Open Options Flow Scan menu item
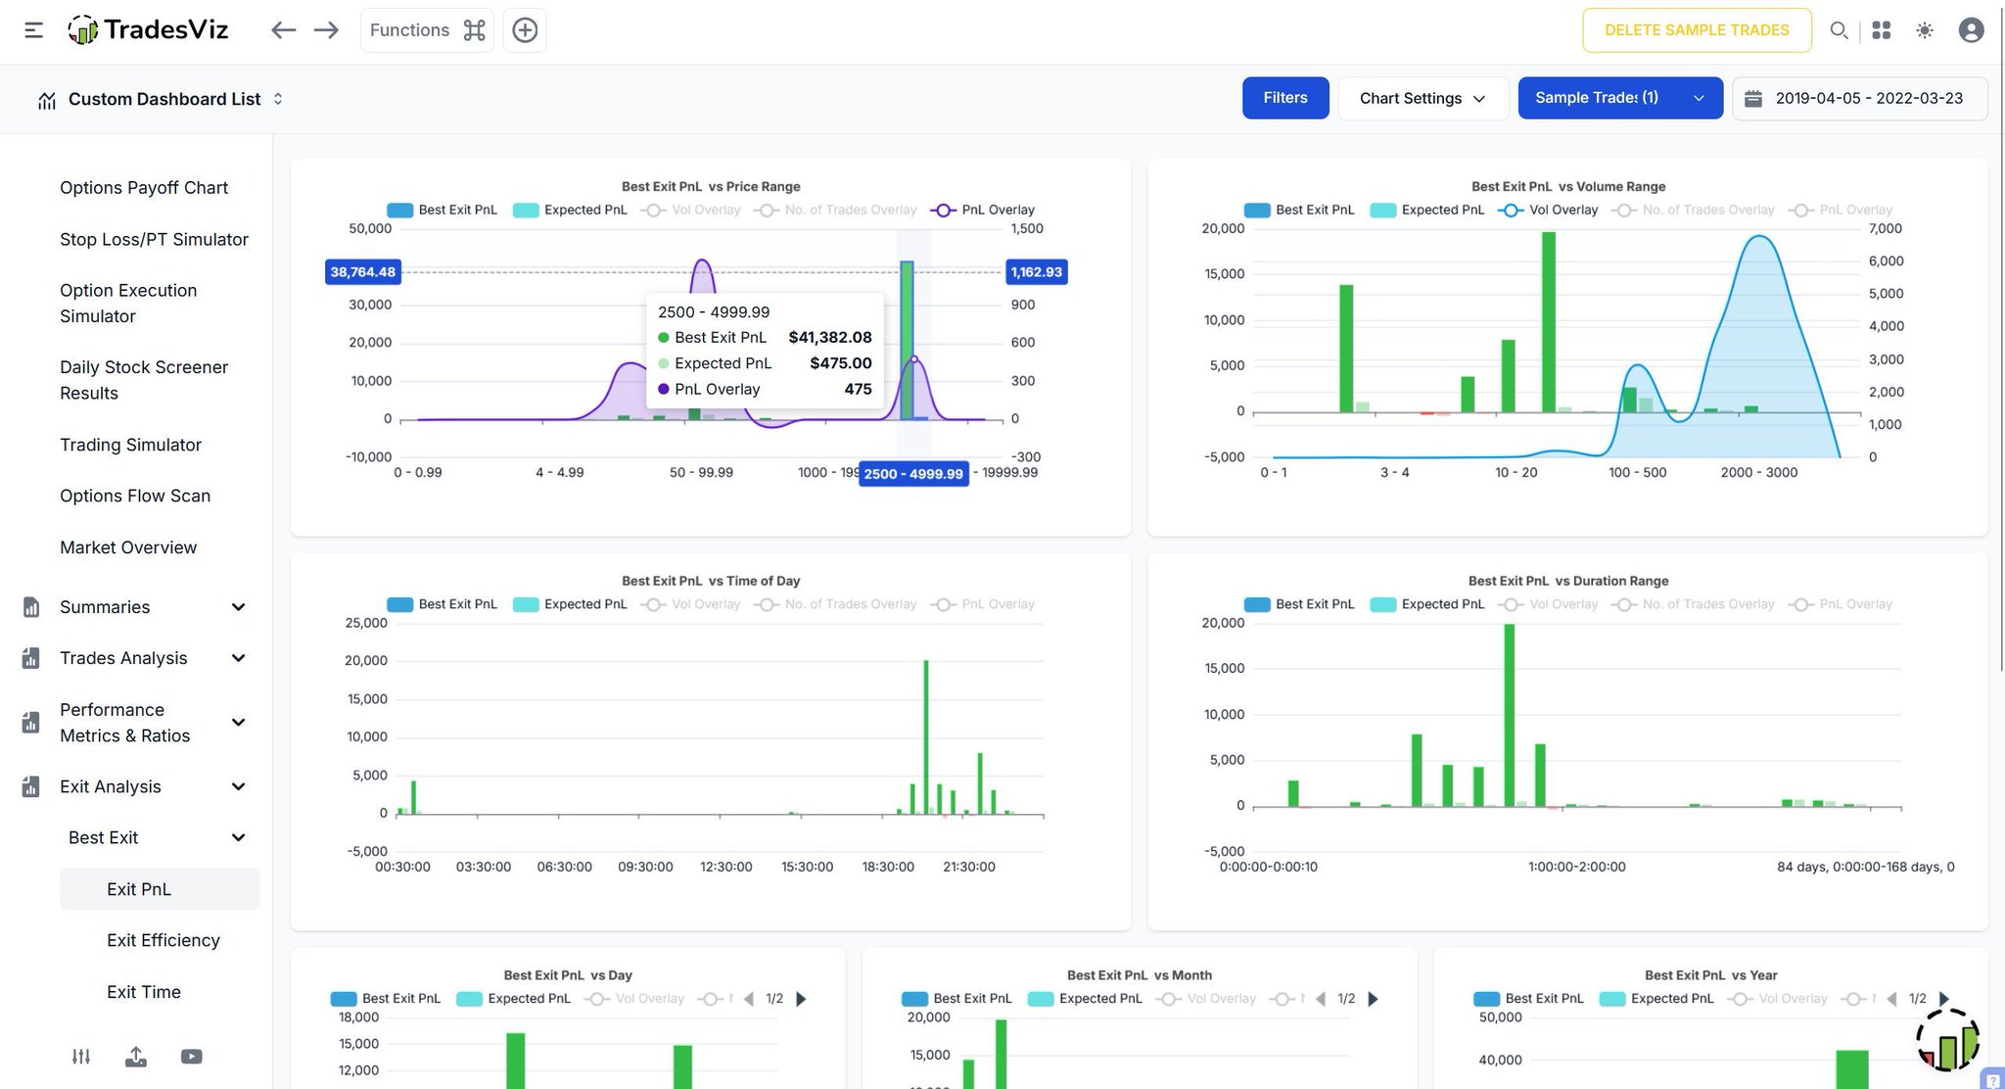The image size is (2005, 1089). (135, 496)
